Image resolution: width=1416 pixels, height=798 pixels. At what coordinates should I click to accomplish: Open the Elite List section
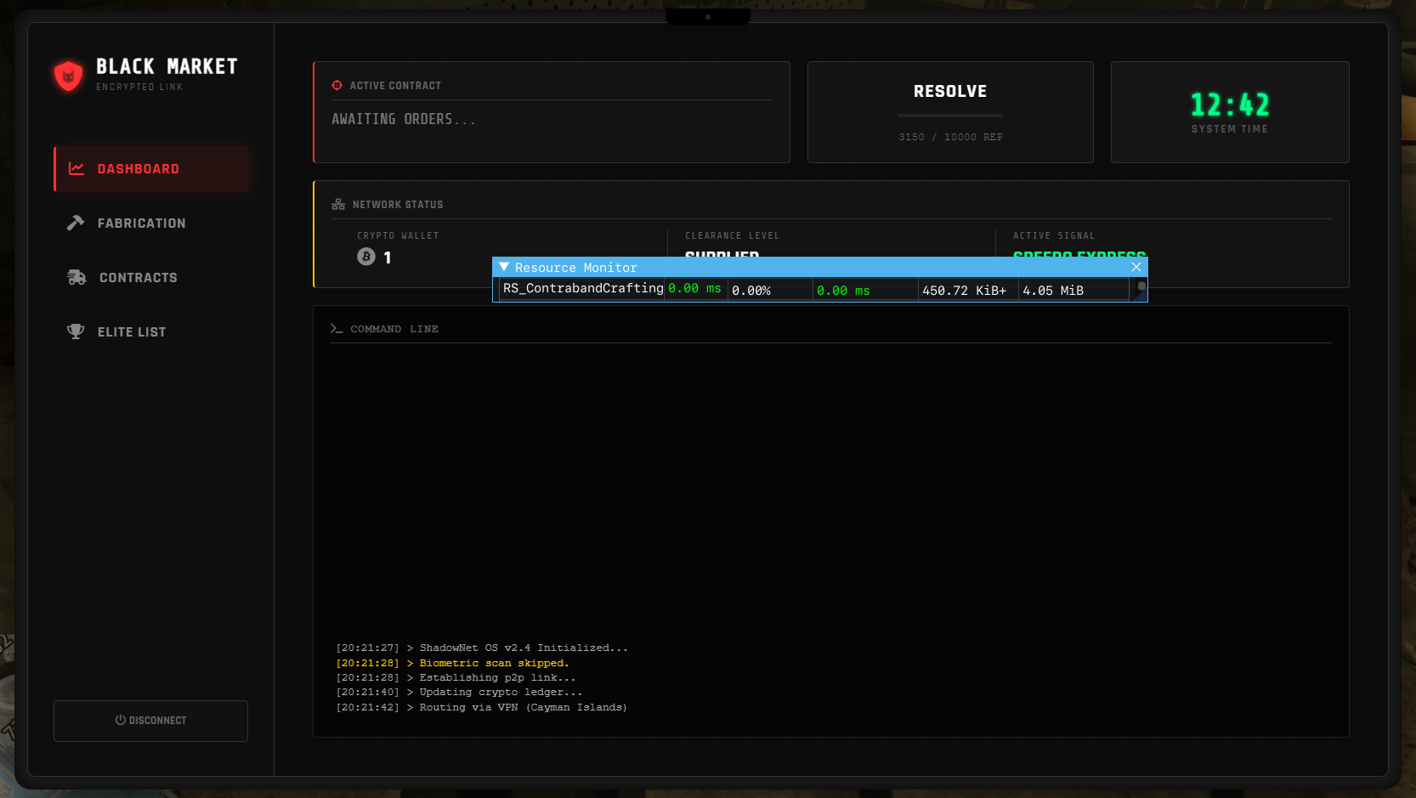click(x=151, y=332)
